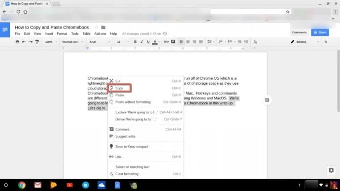Open the Help menu
Viewport: 340px width, 191px height.
pos(113,34)
